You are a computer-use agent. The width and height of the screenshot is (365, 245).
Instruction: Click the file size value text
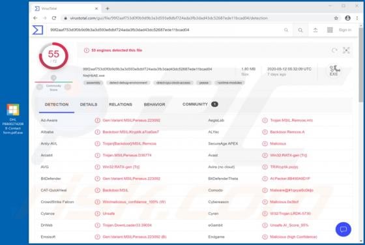pos(248,69)
